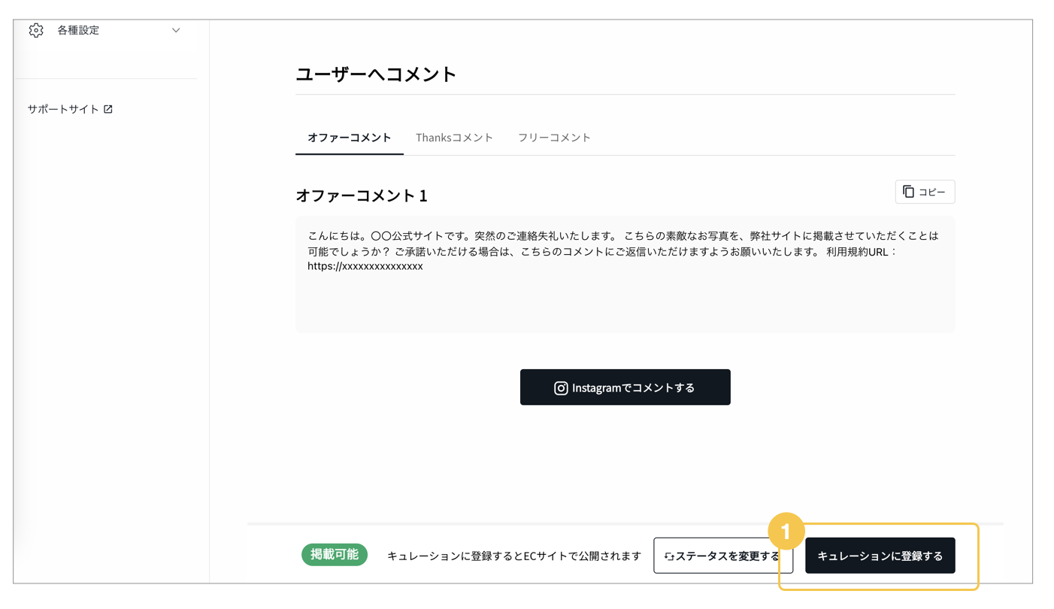Click the コピー button
The image size is (1054, 609).
[x=925, y=192]
